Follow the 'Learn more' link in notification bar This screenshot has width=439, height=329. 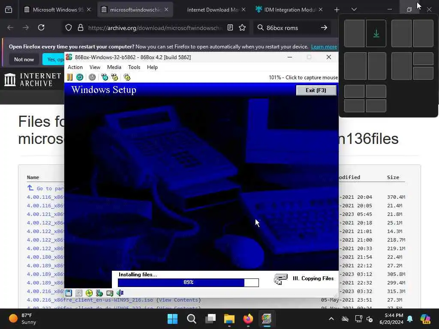coord(324,47)
